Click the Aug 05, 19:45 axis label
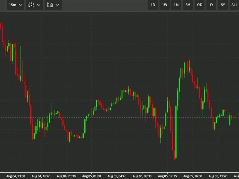 [x=218, y=176]
